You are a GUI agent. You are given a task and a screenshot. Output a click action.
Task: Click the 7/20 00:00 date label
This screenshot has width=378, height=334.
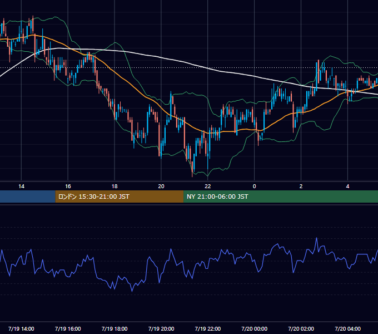(255, 328)
